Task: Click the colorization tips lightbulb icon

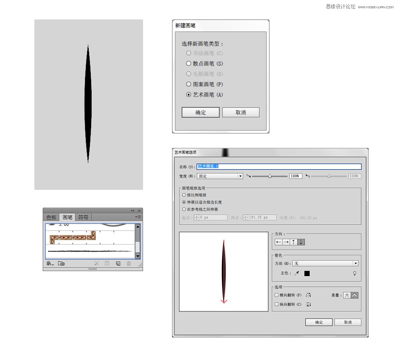Action: [x=354, y=273]
